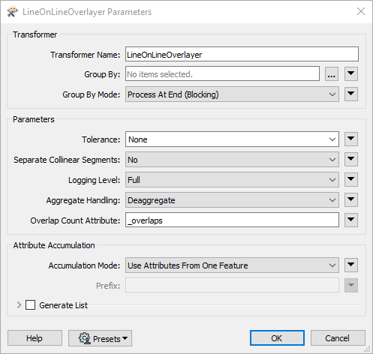Open the arrow menu beside Group By Mode
Screen dimensions: 373x354
(x=351, y=94)
